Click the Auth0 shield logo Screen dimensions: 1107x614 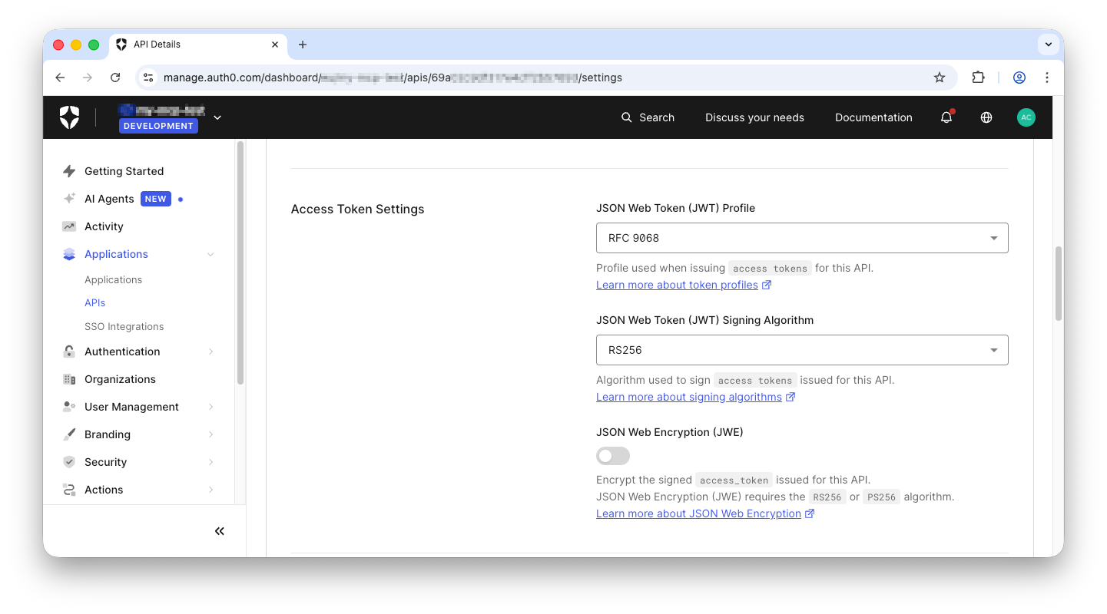(x=68, y=117)
